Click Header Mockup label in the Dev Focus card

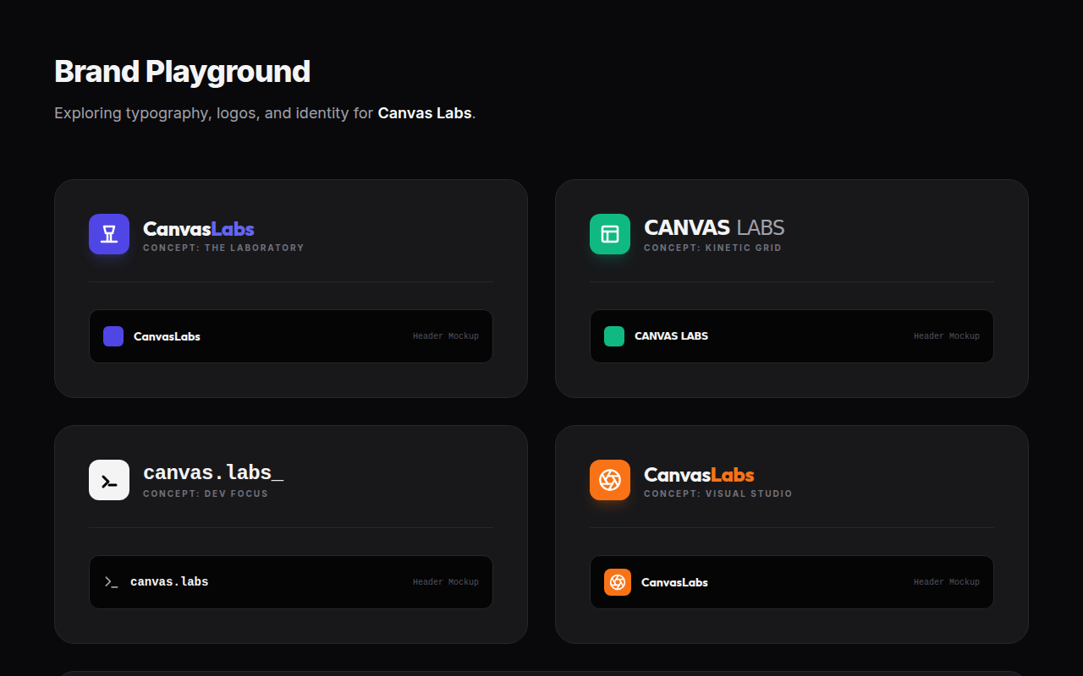446,582
